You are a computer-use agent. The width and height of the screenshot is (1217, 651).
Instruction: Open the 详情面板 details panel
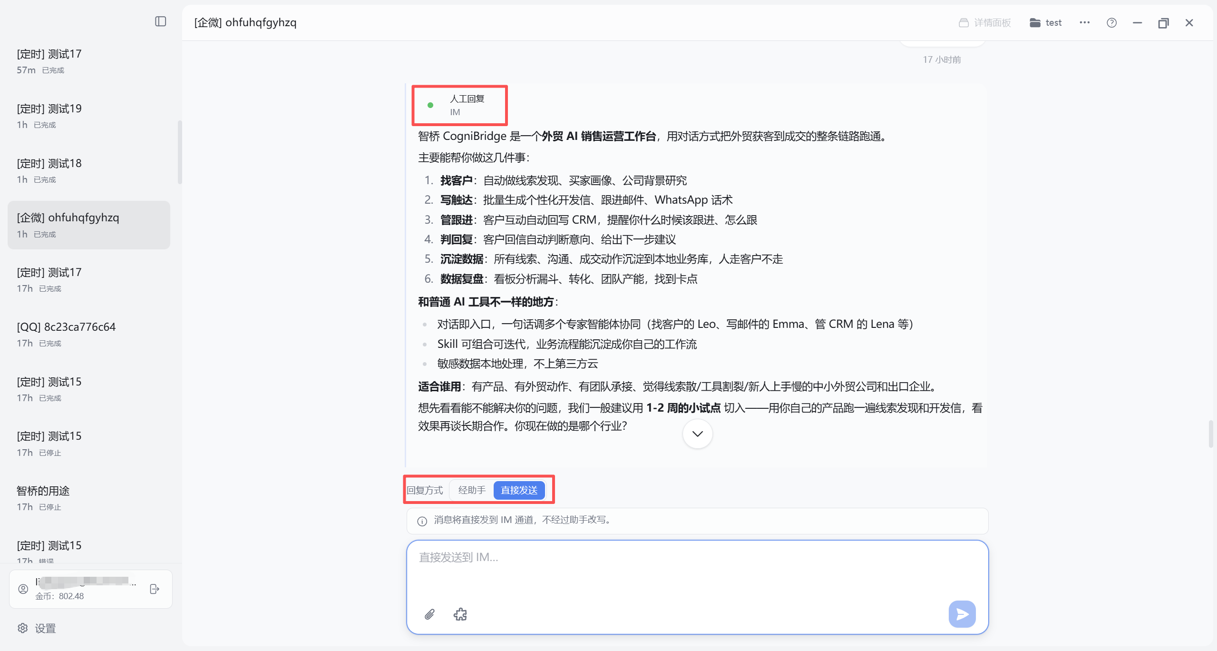pyautogui.click(x=984, y=23)
